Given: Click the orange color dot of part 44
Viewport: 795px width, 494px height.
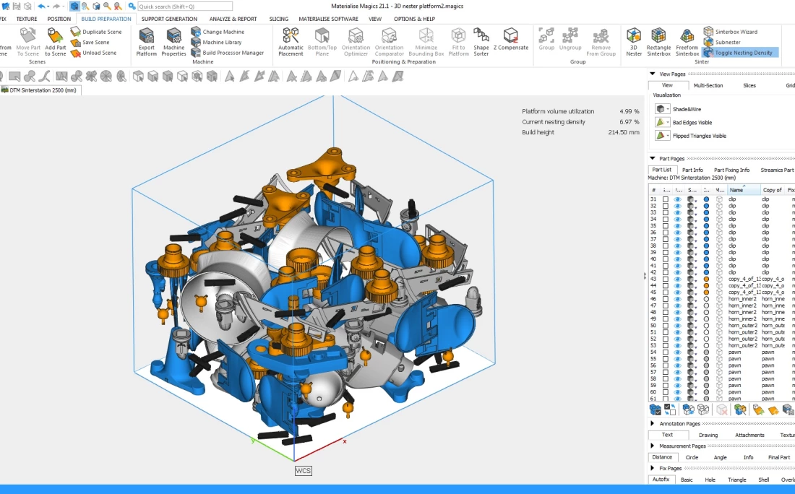Looking at the screenshot, I should 706,285.
